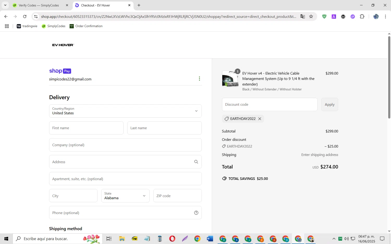
Task: Open the Order Confirmation bookmark
Action: [86, 26]
